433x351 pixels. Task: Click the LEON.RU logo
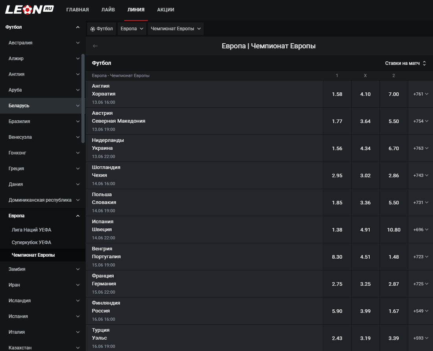pos(29,10)
